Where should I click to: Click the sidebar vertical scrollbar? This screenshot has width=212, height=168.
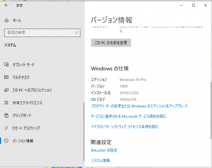point(84,132)
